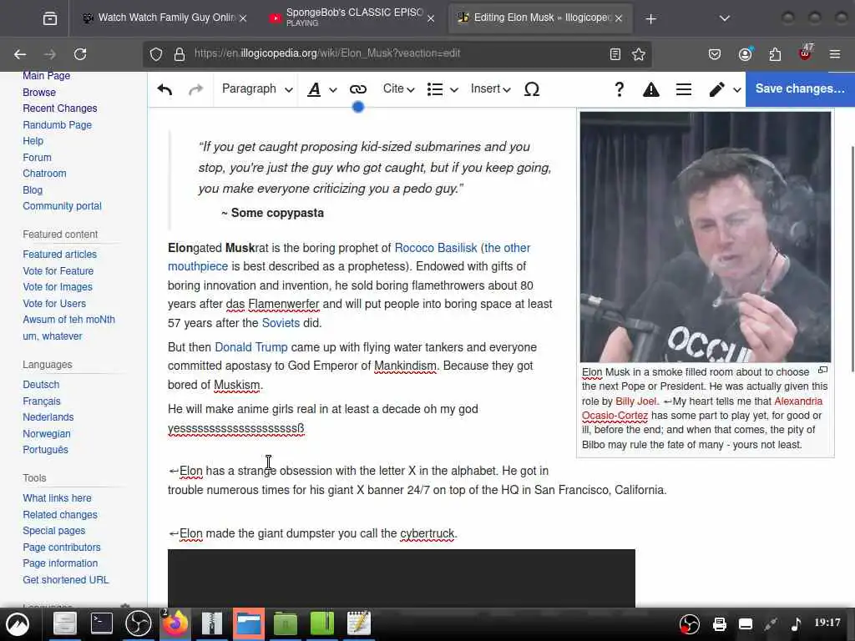This screenshot has width=855, height=641.
Task: Open the editor help question mark
Action: click(x=619, y=89)
